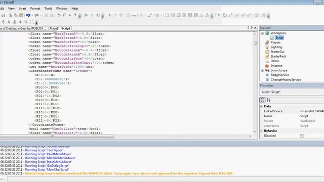Screen dimensions: 324x182
Task: Click the warning triangle toolbar icon
Action: 207,15
